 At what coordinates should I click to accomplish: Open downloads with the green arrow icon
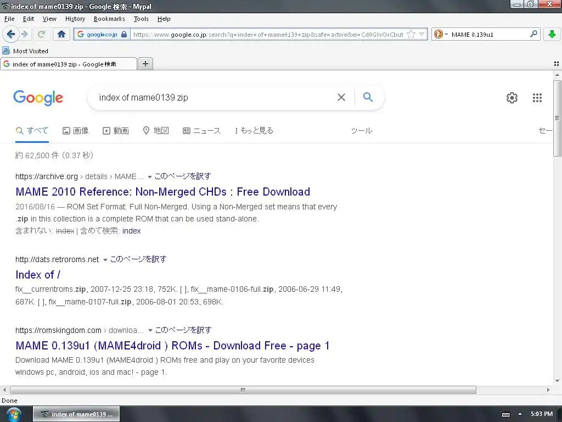552,34
